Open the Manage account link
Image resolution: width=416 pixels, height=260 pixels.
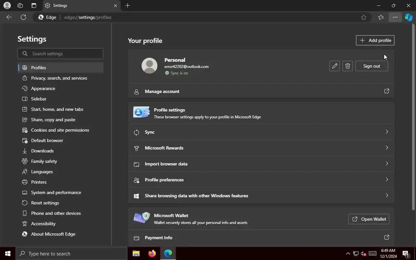click(261, 91)
